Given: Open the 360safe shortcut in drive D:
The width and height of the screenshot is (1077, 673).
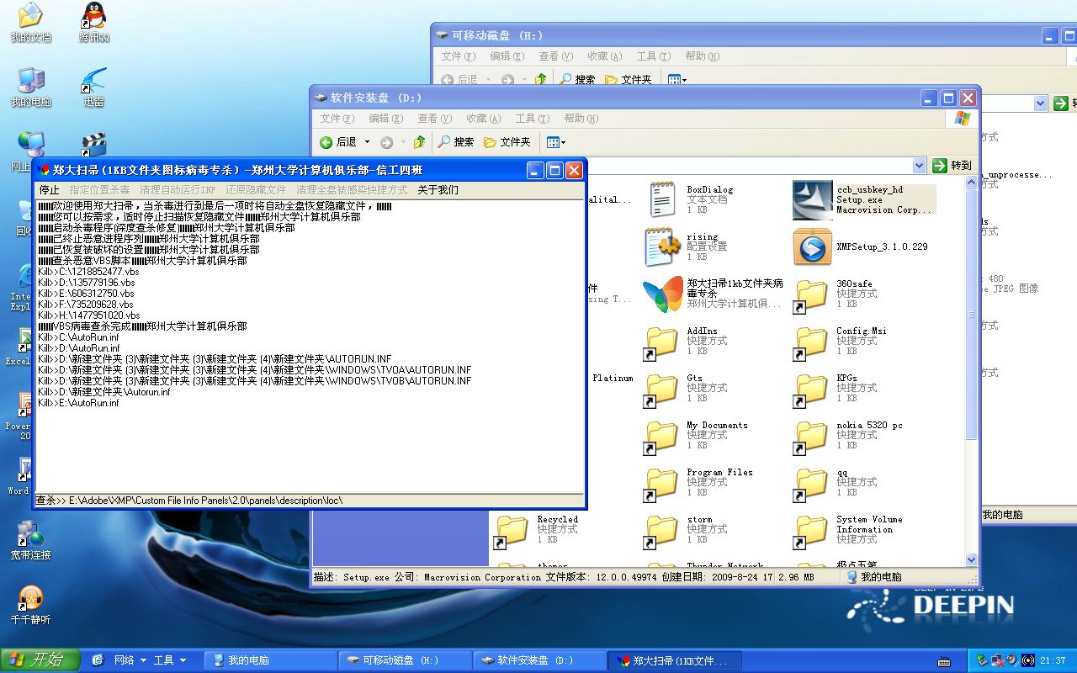Looking at the screenshot, I should [811, 294].
